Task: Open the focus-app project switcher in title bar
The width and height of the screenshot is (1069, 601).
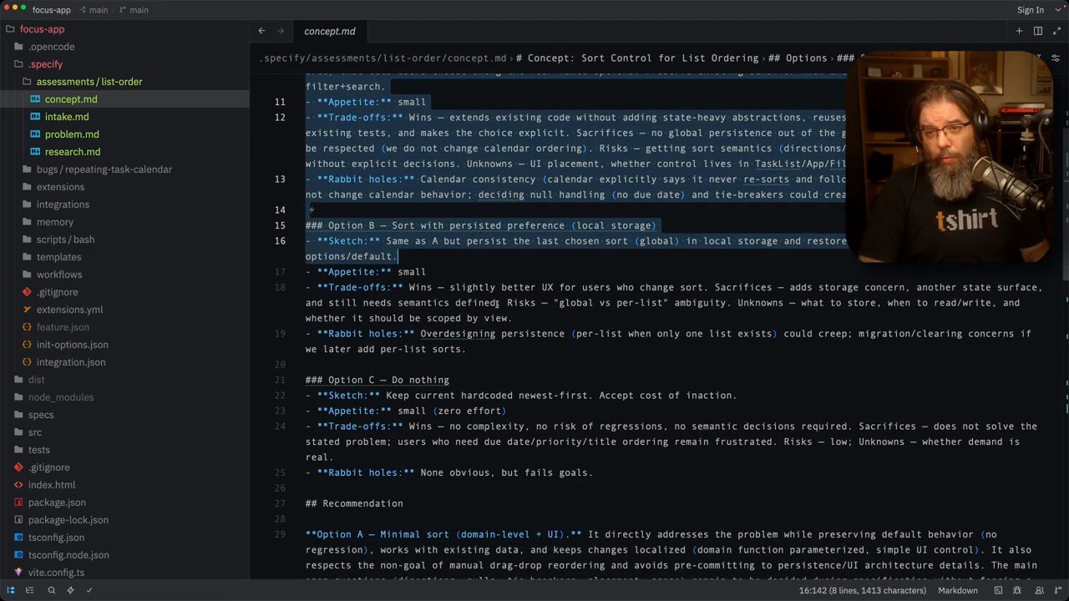Action: point(52,10)
